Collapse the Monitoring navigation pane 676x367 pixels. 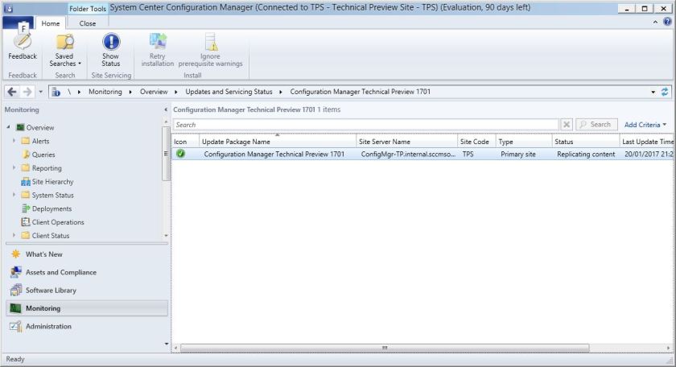pyautogui.click(x=166, y=109)
